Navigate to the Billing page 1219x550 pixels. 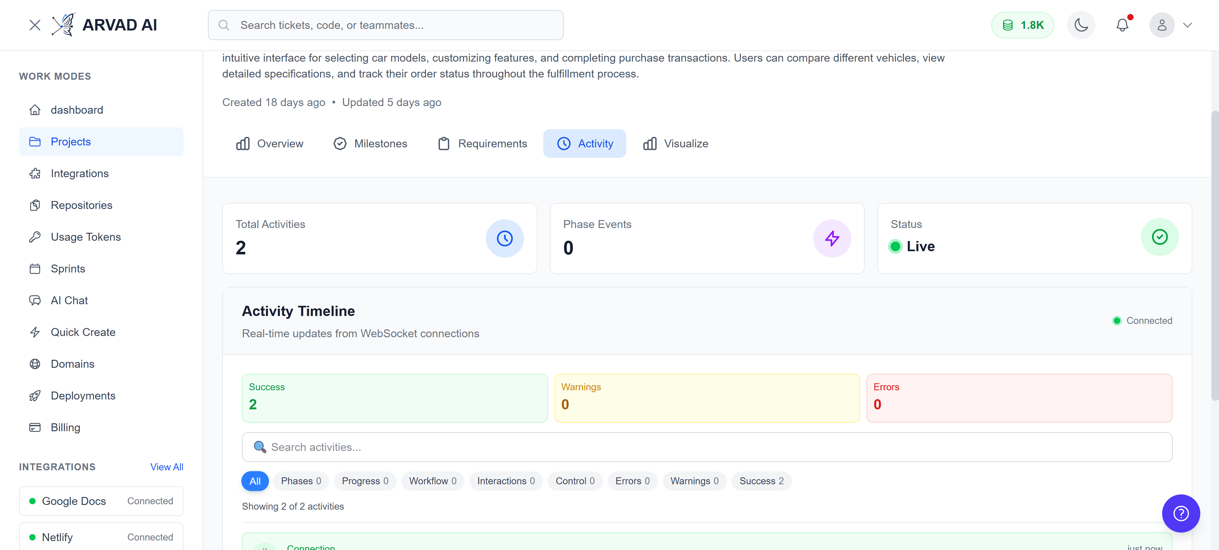click(65, 427)
